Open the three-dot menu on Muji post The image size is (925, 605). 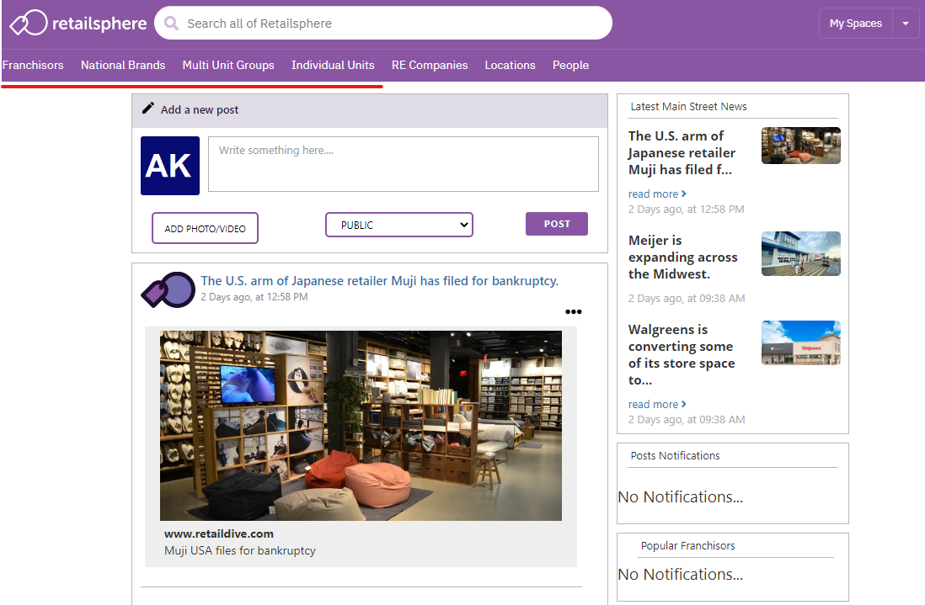574,311
